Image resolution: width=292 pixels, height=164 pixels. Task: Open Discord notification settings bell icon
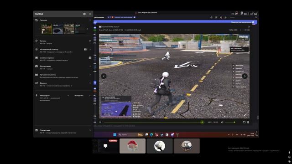(x=216, y=17)
